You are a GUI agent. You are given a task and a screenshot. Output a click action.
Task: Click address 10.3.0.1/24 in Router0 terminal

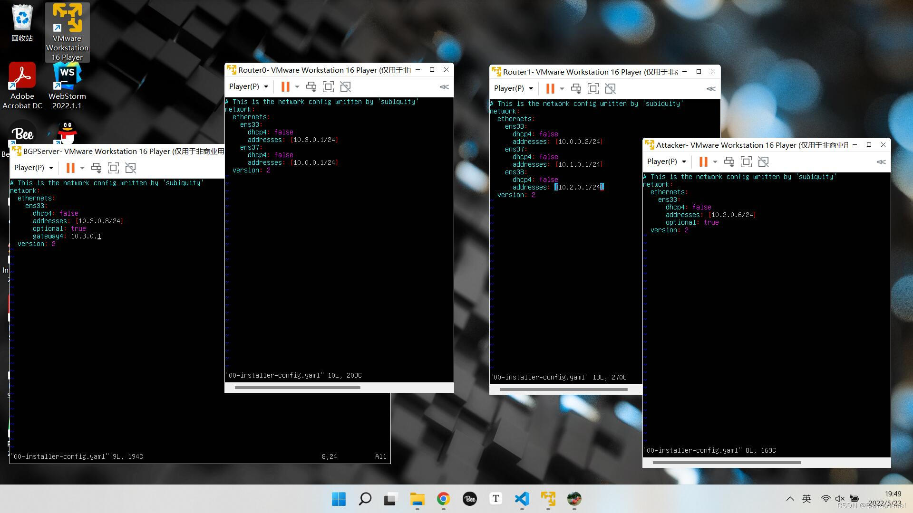[x=314, y=140]
